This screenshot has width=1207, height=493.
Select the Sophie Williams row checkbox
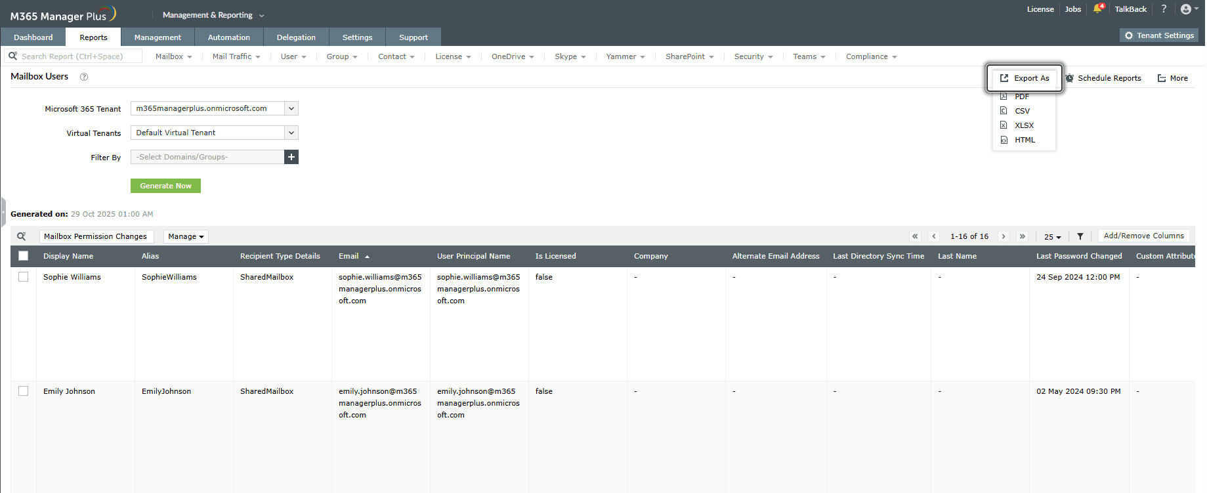point(24,277)
